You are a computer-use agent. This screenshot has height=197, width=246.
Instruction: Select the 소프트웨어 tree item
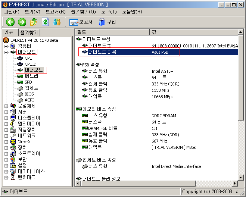(29, 154)
